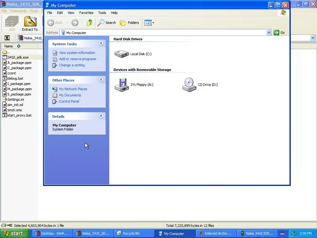Open View system information link
This screenshot has height=238, width=317.
click(77, 53)
